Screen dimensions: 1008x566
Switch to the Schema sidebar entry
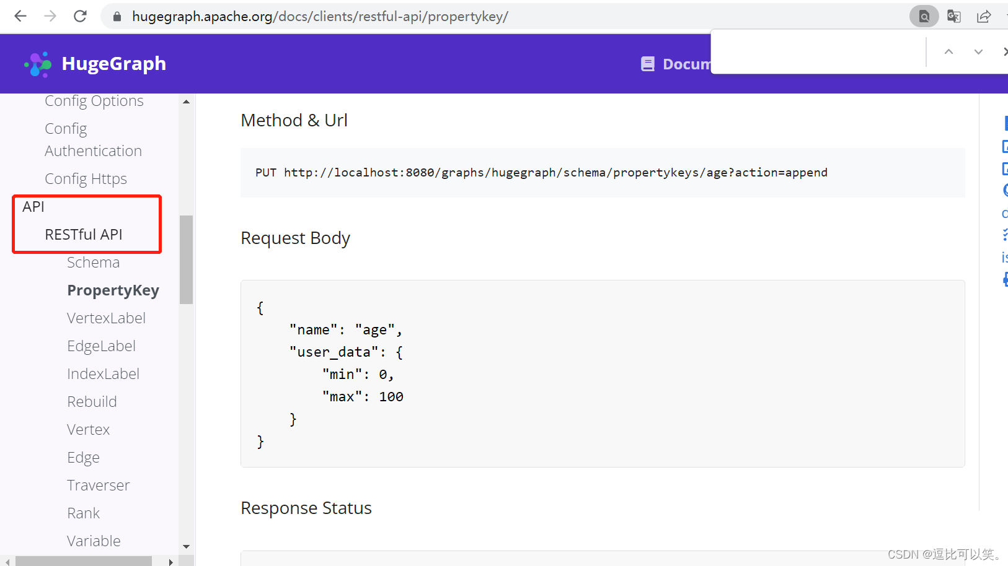93,262
